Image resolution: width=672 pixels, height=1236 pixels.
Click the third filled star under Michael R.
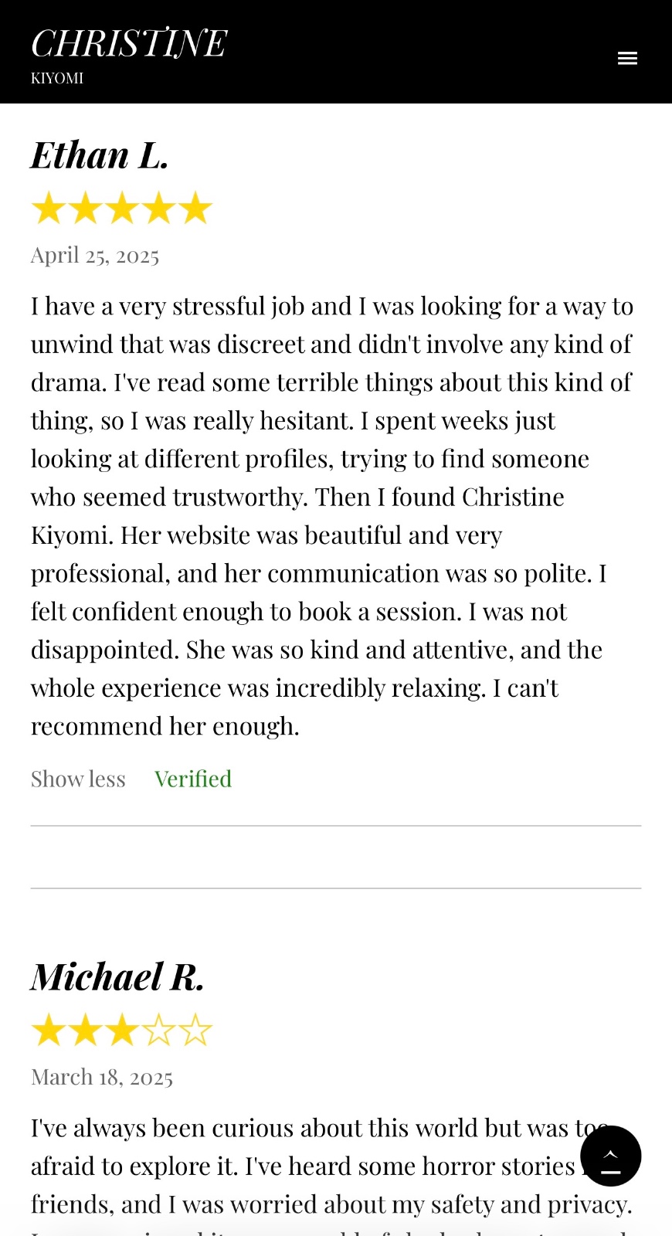point(122,1031)
